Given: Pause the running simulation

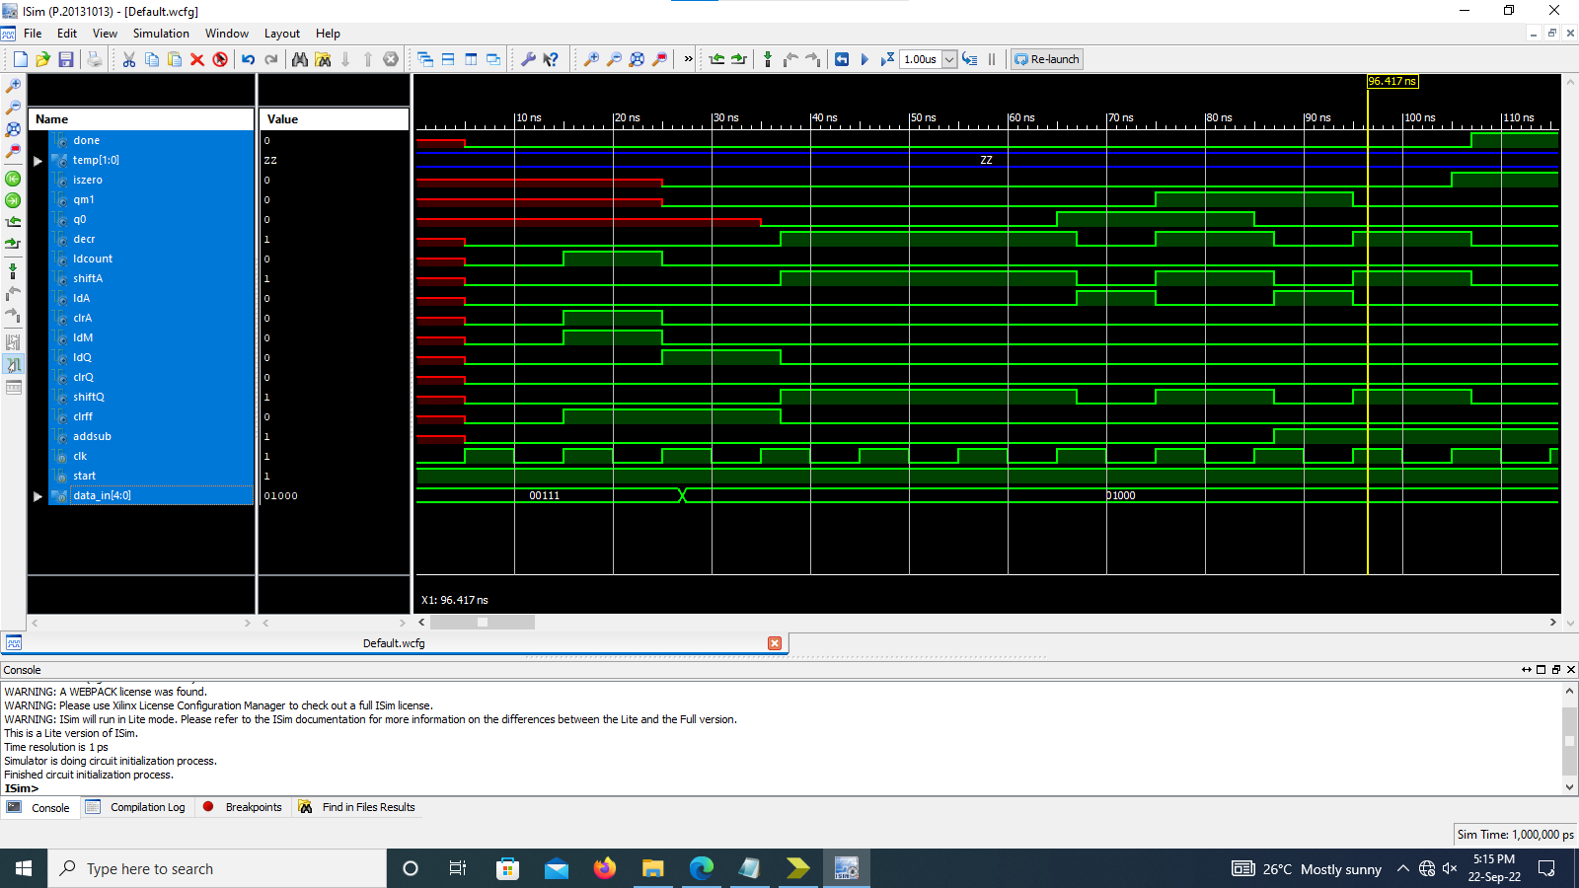Looking at the screenshot, I should click(991, 59).
